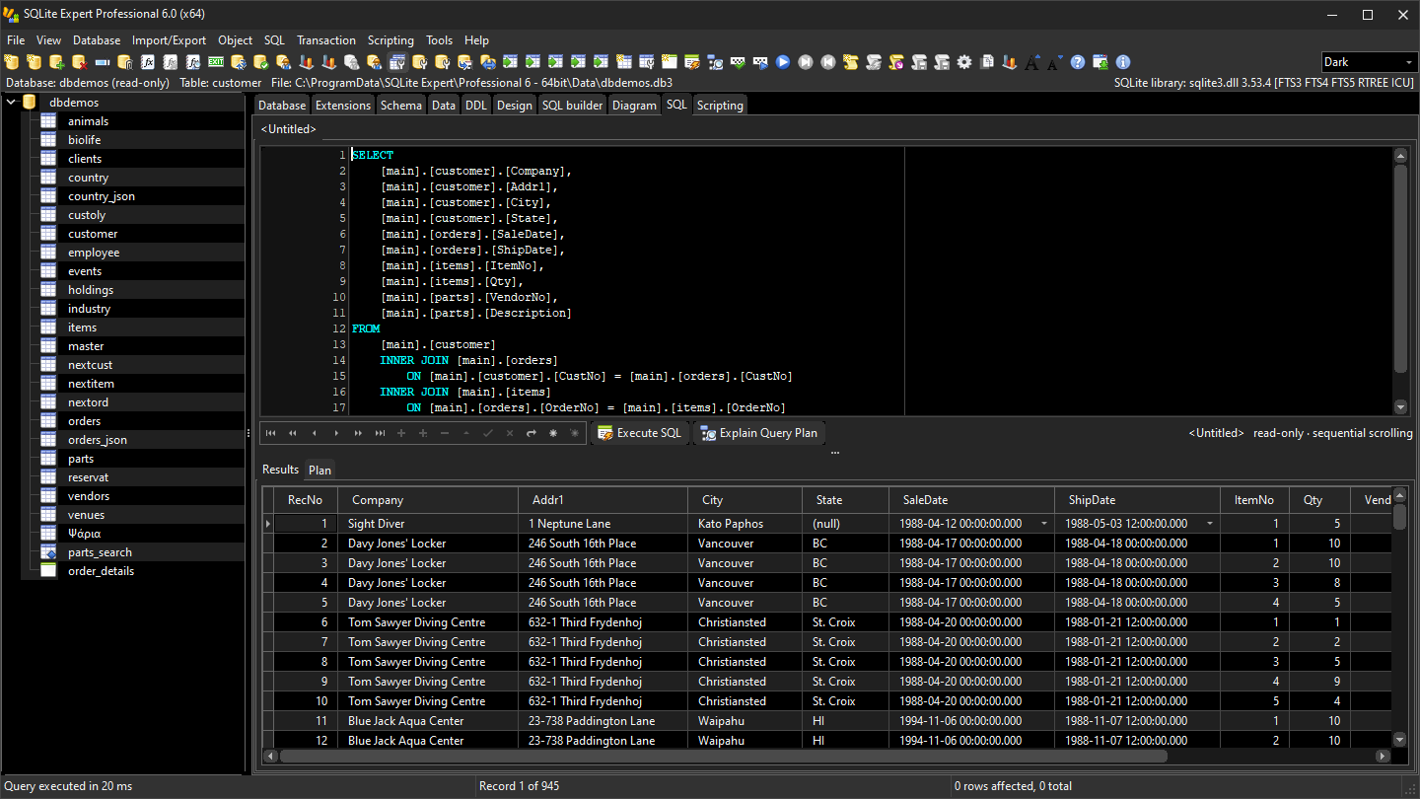Sort by the Company column header
Viewport: 1420px width, 799px height.
click(428, 500)
